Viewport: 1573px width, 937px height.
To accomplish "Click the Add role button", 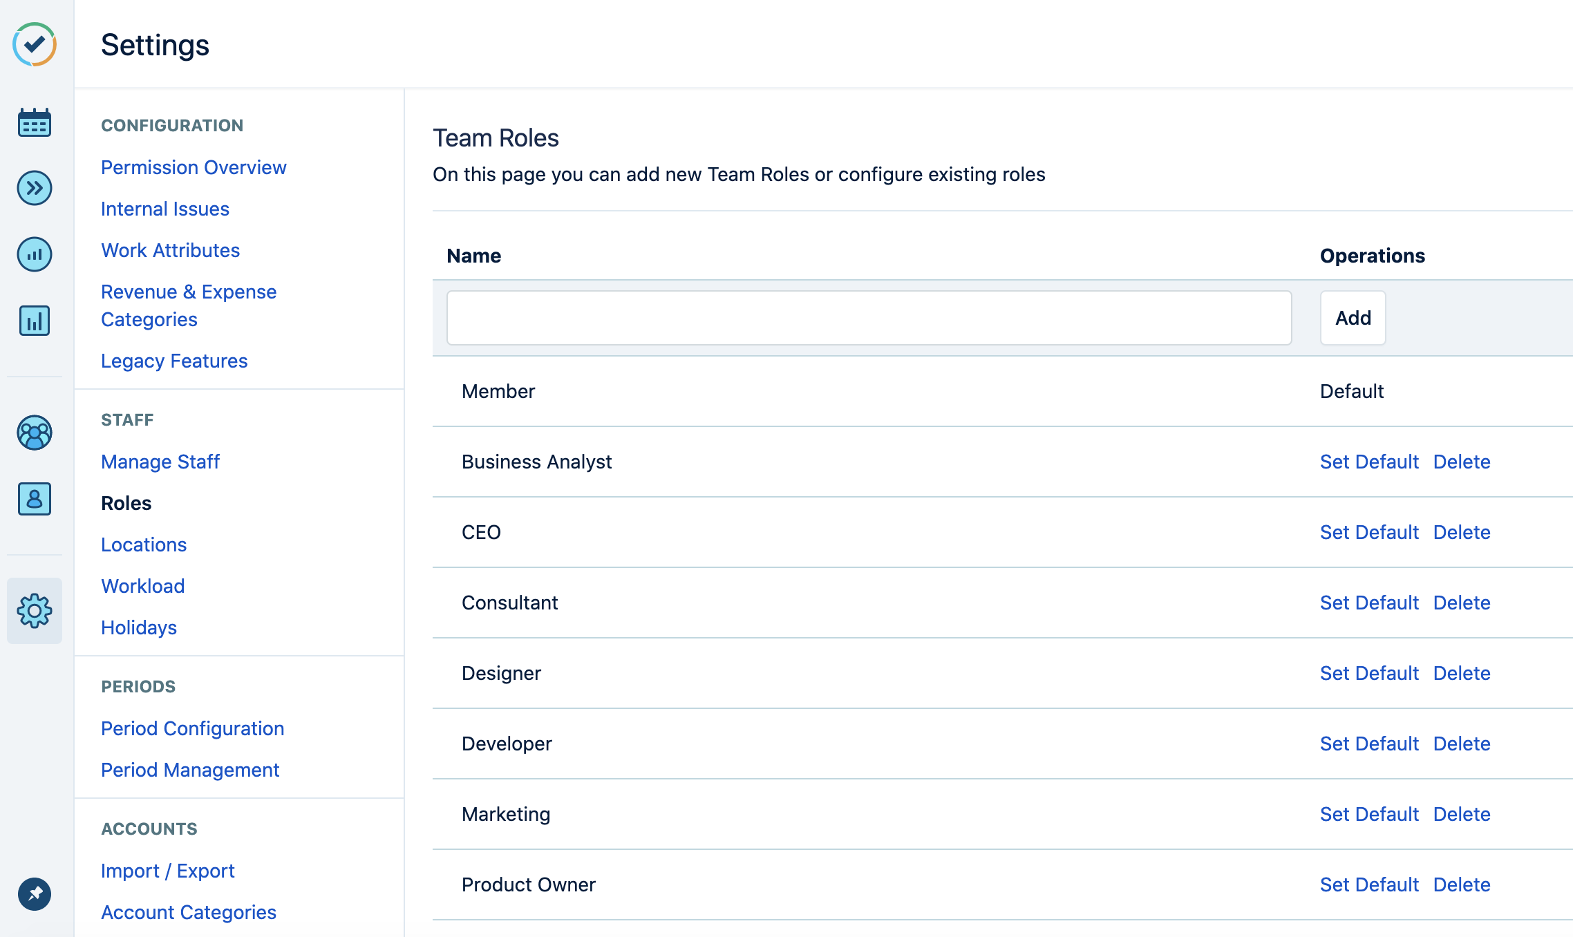I will 1353,318.
